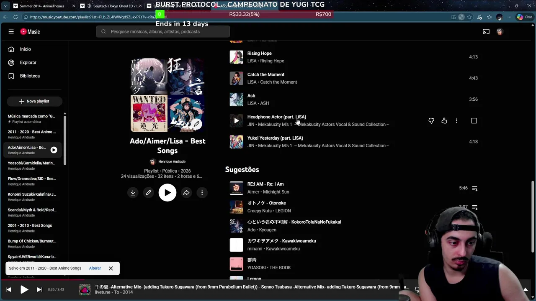Edit the playlist cover with the pencil overlay
The width and height of the screenshot is (536, 301).
[196, 124]
